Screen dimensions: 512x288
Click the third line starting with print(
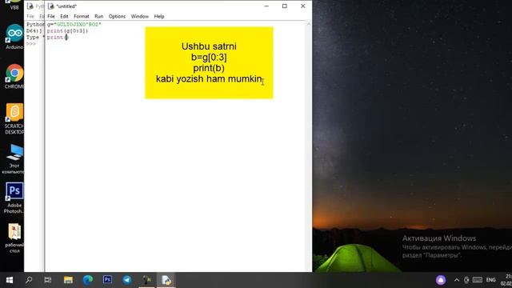point(58,38)
